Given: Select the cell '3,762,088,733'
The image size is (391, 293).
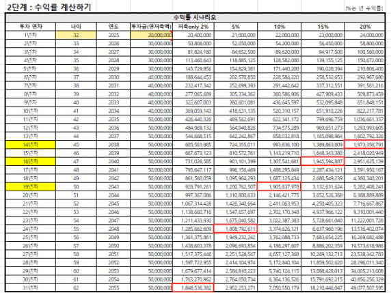Looking at the screenshot, I should coord(280,237).
